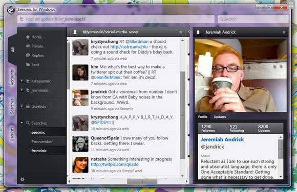This screenshot has width=297, height=192.
Task: Click the search magnifier icon in top bar
Action: (x=221, y=19)
